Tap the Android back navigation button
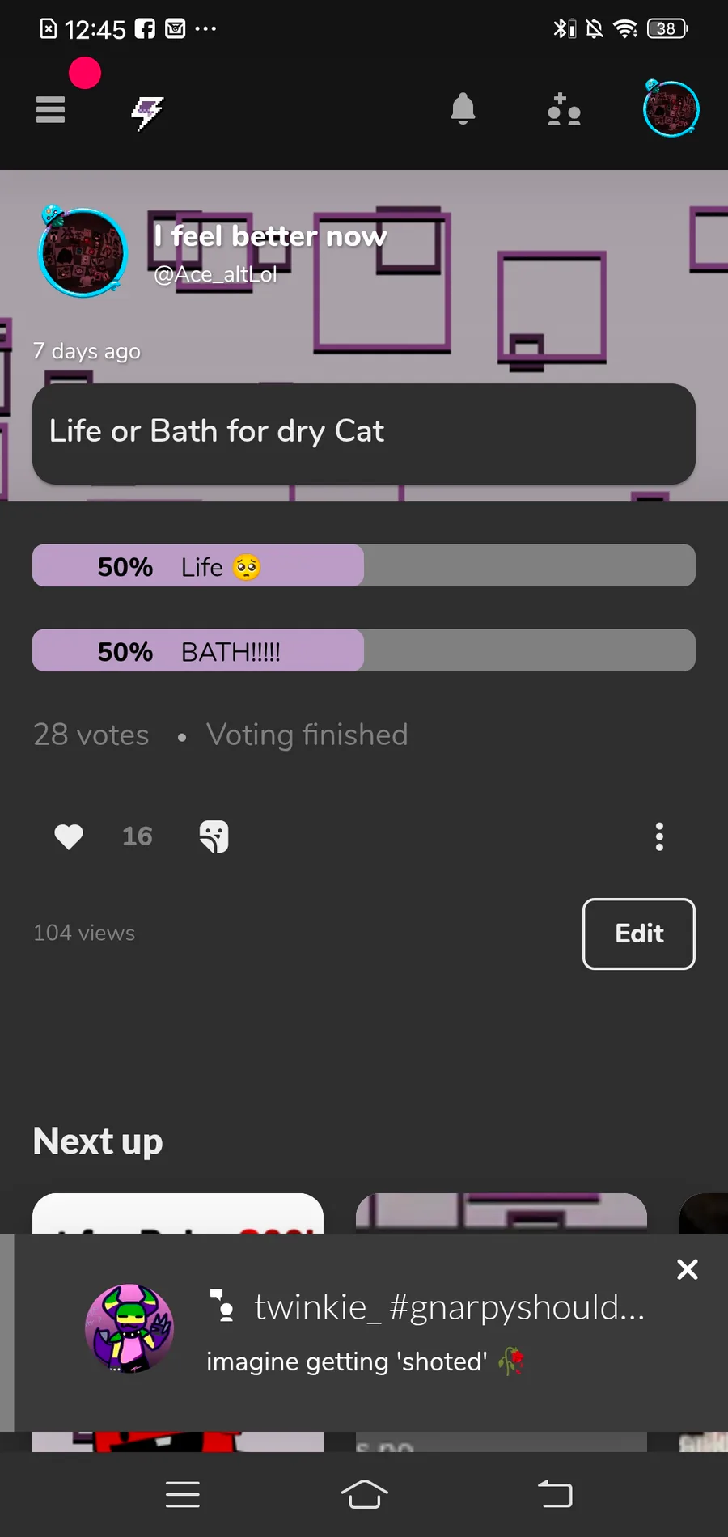Image resolution: width=728 pixels, height=1537 pixels. pyautogui.click(x=555, y=1494)
